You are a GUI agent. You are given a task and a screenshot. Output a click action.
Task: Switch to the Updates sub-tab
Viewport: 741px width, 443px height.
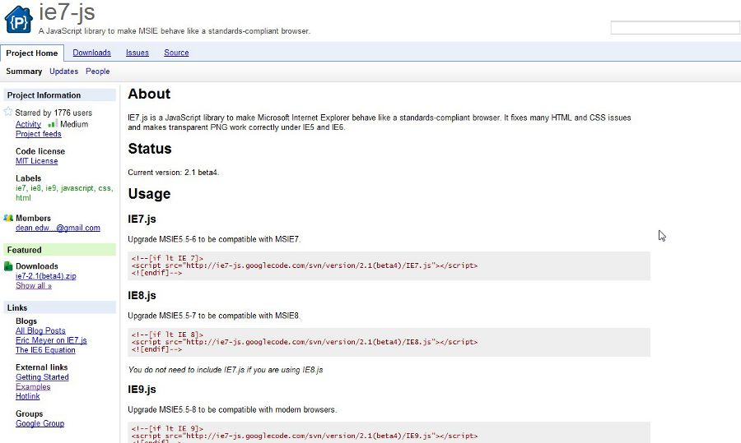[x=63, y=72]
